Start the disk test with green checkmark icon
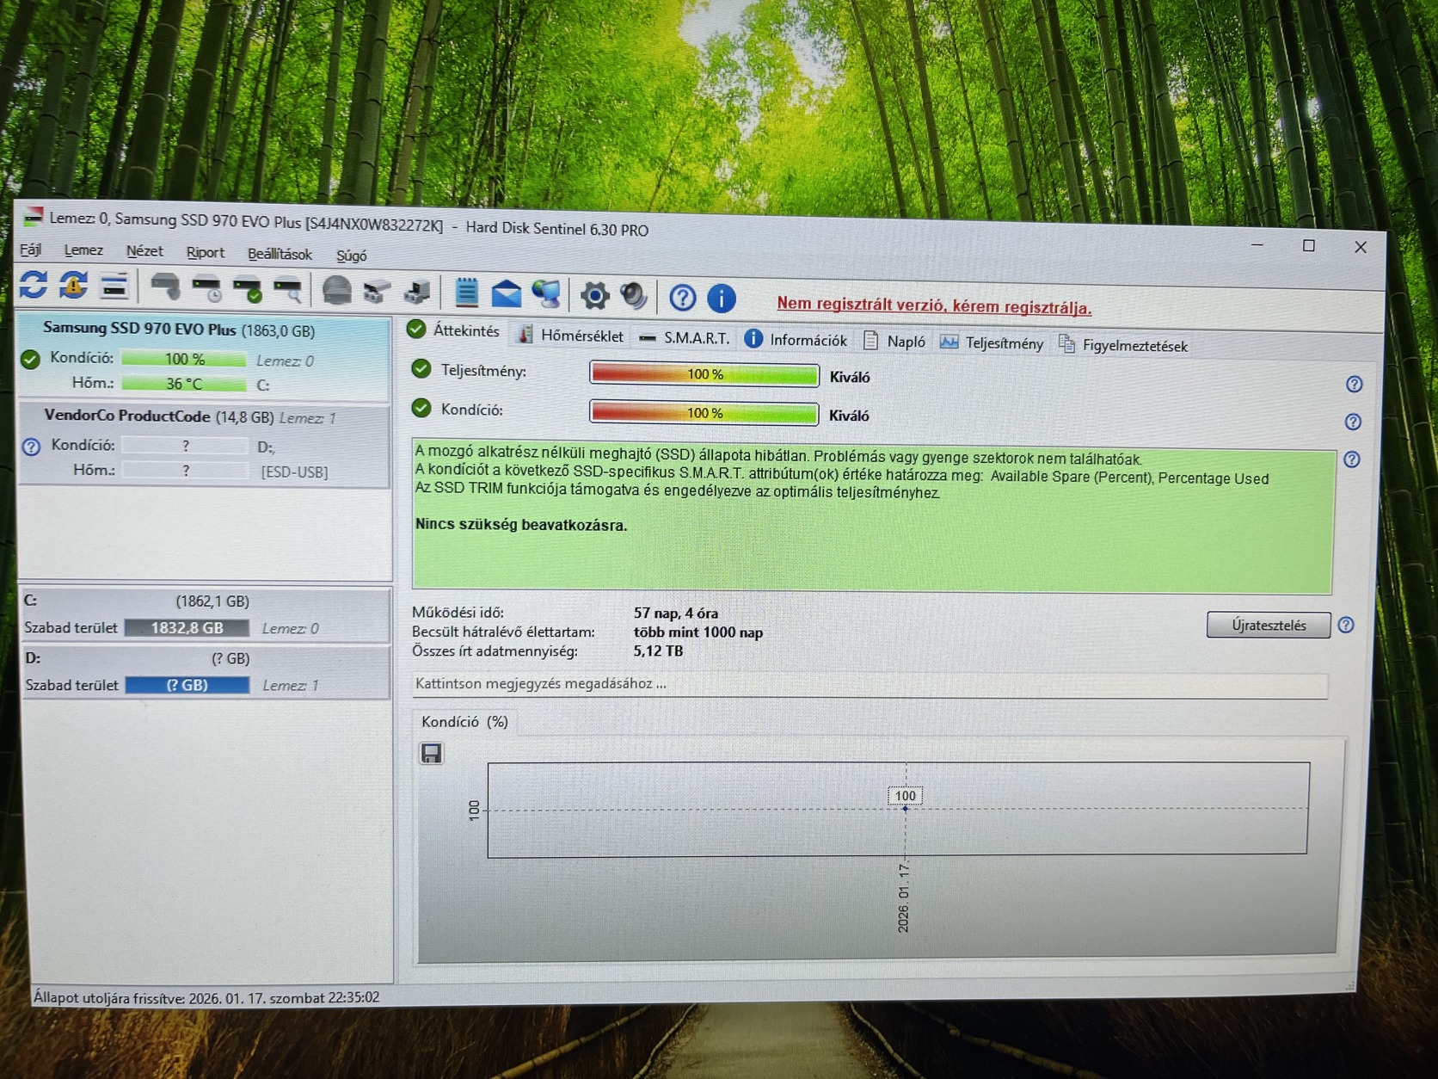 coord(248,289)
